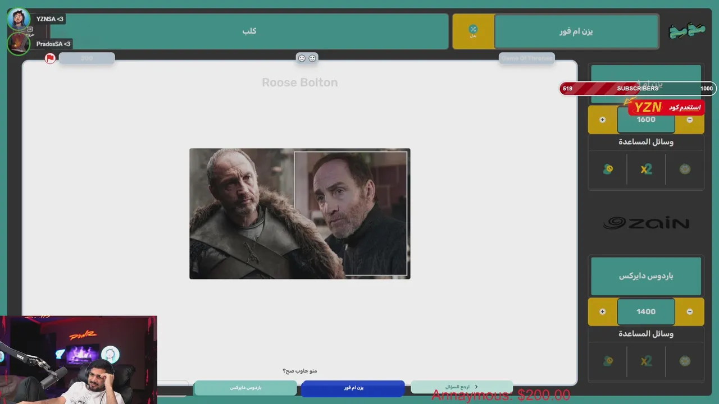
Task: Use the x2 double points helper under 1600
Action: point(646,169)
